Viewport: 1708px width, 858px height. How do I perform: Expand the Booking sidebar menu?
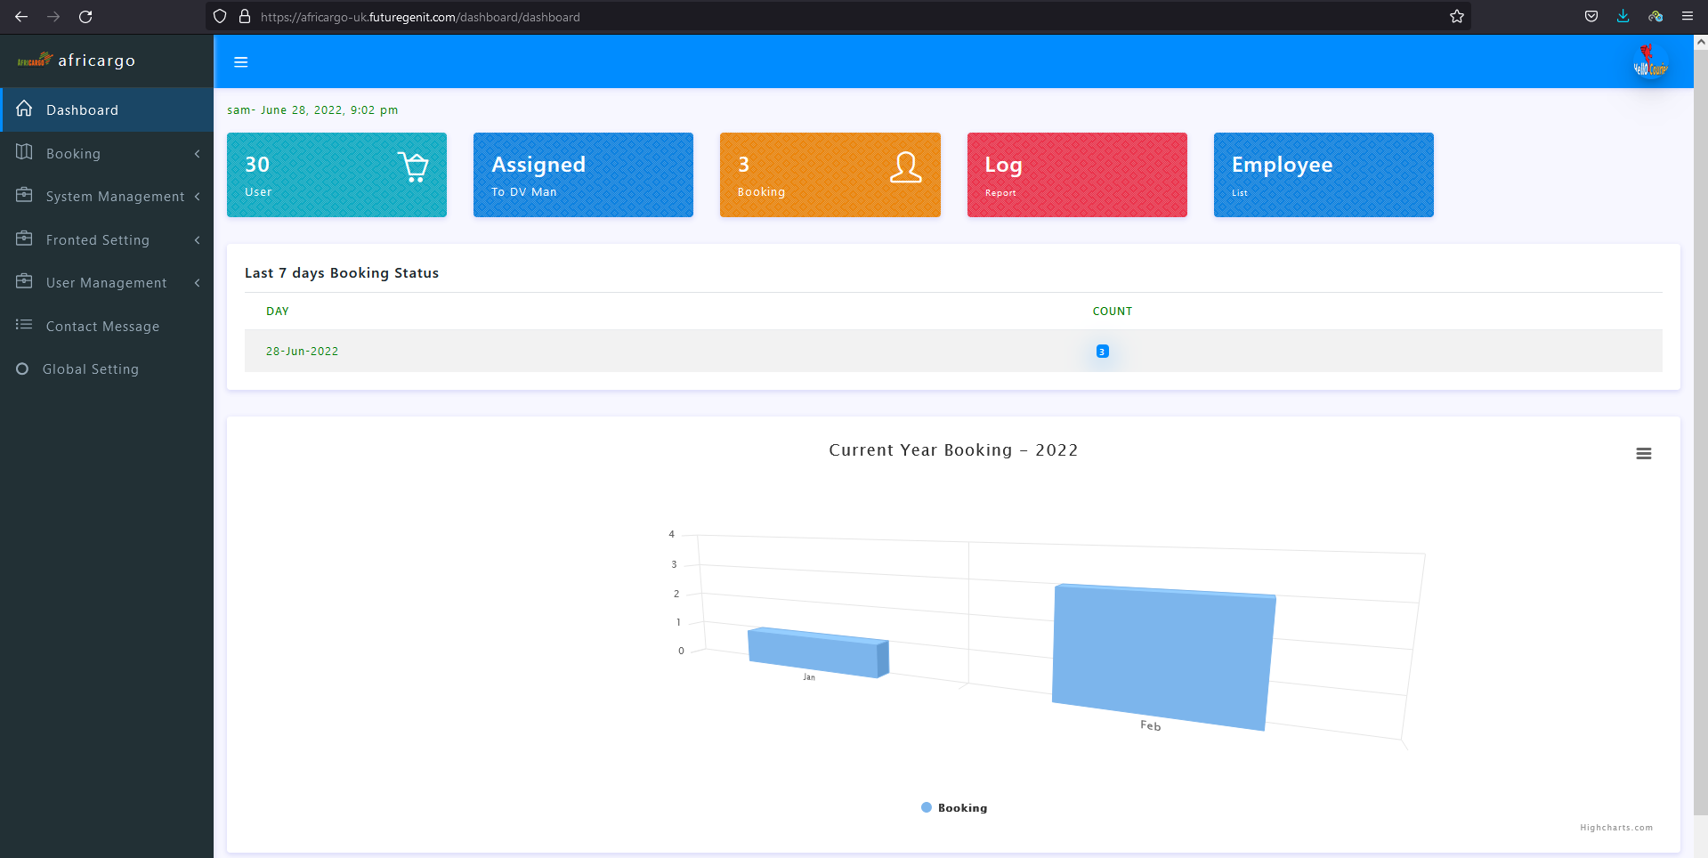pos(107,154)
